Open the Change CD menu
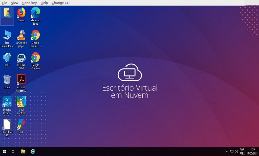 click(60, 3)
